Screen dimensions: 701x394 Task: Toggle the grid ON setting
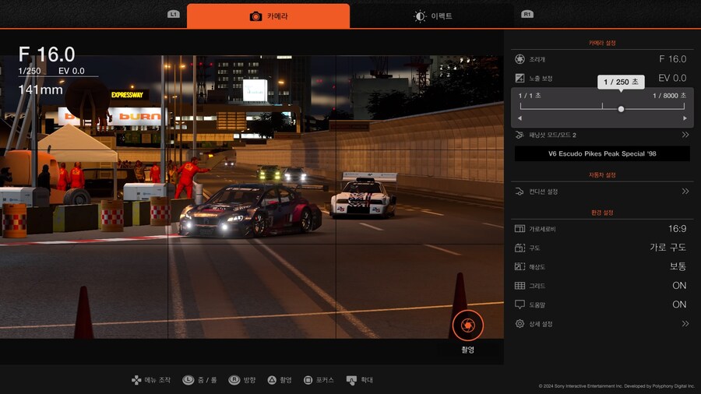coord(678,286)
